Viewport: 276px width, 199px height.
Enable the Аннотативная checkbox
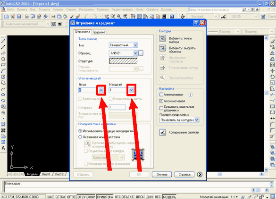coord(161,95)
